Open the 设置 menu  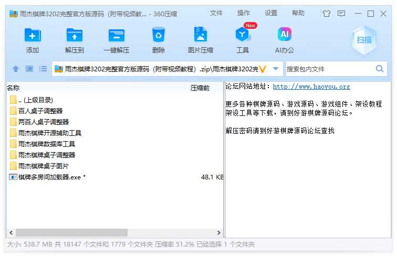(271, 13)
